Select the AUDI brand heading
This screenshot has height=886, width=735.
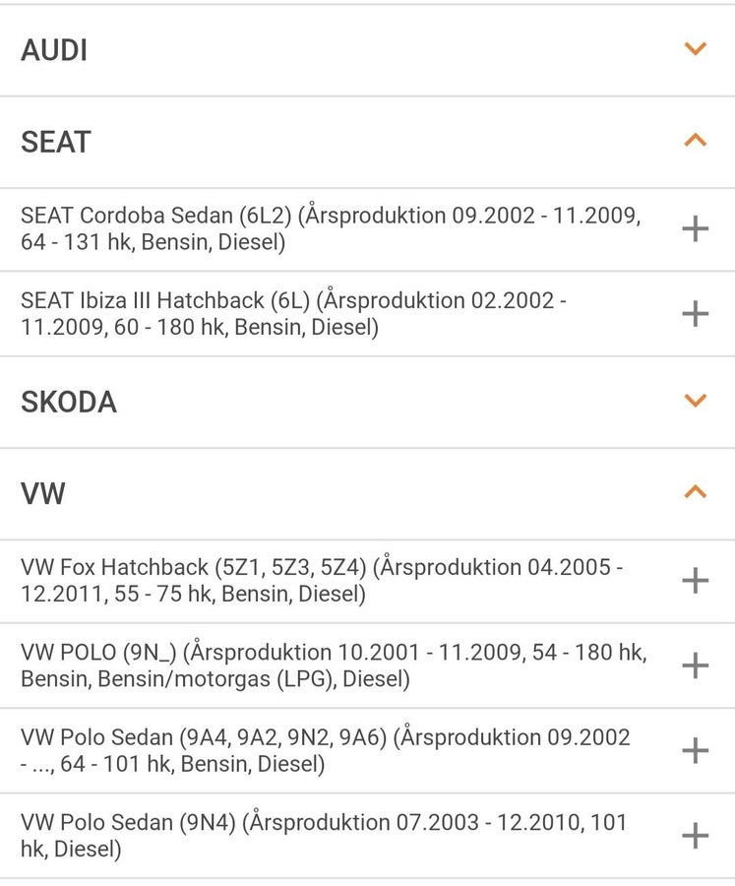(x=54, y=50)
